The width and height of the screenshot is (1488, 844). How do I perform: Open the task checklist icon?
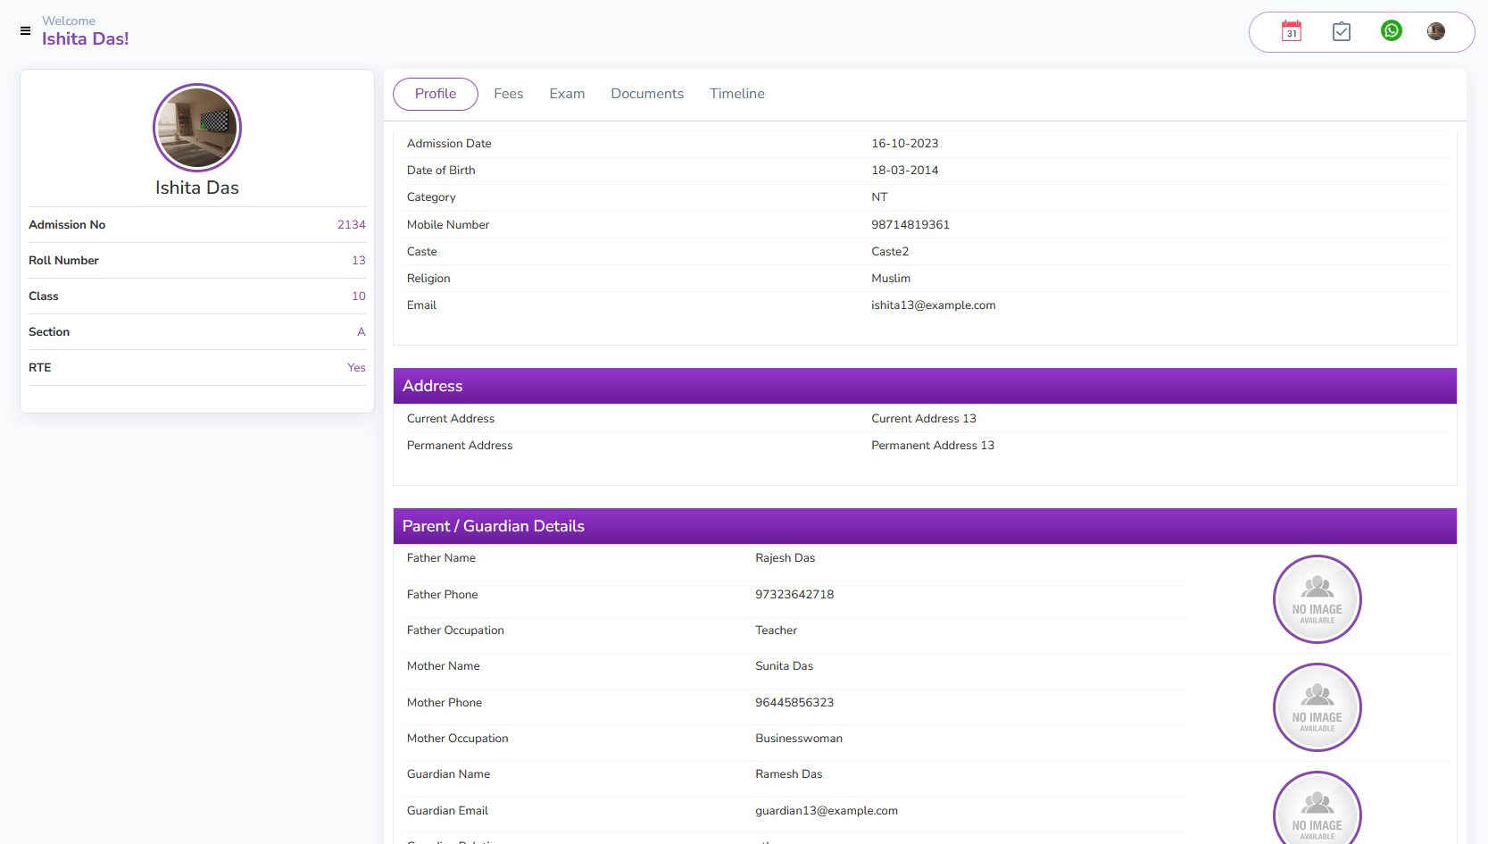1341,32
